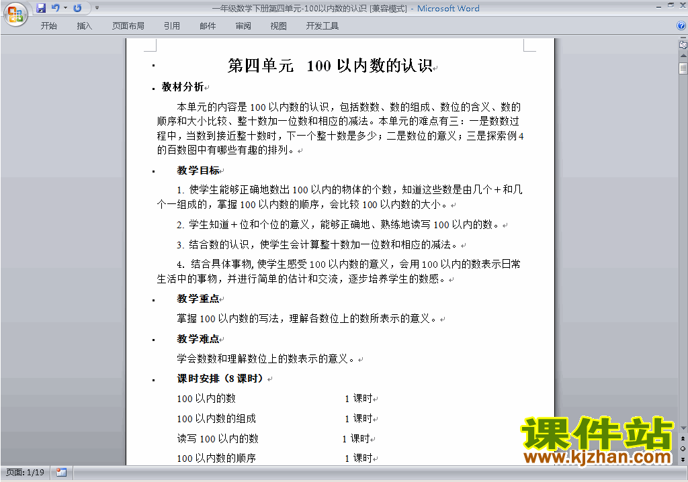Open Word Help via the question mark icon
The image size is (688, 482).
coord(681,26)
